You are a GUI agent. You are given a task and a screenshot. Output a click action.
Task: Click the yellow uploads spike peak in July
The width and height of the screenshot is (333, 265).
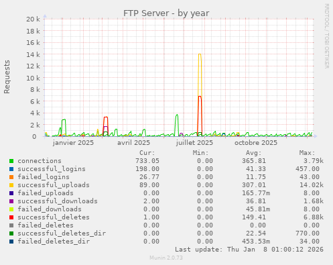[200, 54]
